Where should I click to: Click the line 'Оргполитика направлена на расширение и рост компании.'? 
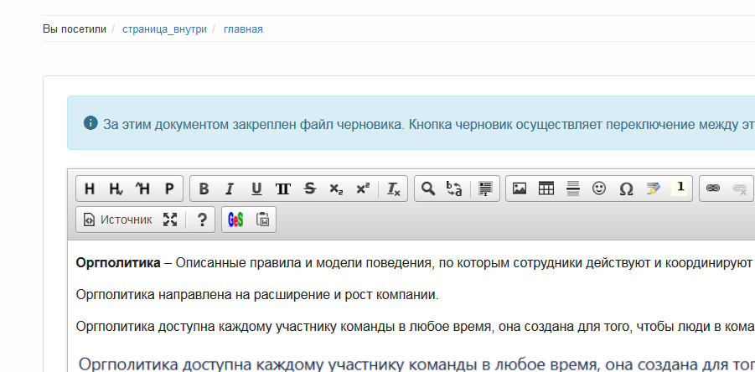point(257,295)
